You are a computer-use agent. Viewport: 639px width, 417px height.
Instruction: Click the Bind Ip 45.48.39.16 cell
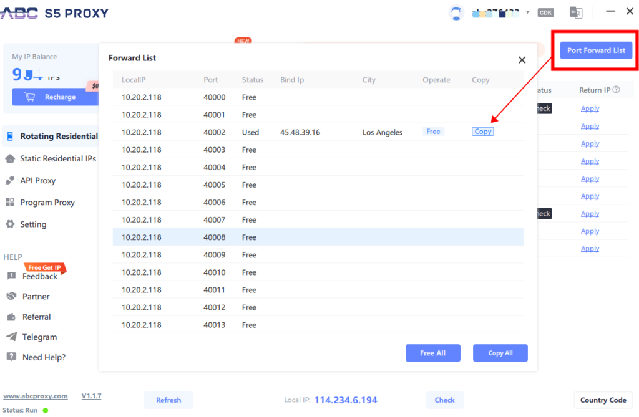(x=300, y=132)
